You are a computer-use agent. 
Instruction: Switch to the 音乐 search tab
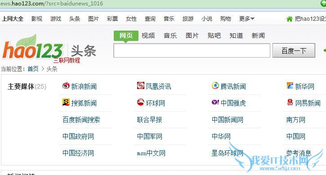(170, 36)
